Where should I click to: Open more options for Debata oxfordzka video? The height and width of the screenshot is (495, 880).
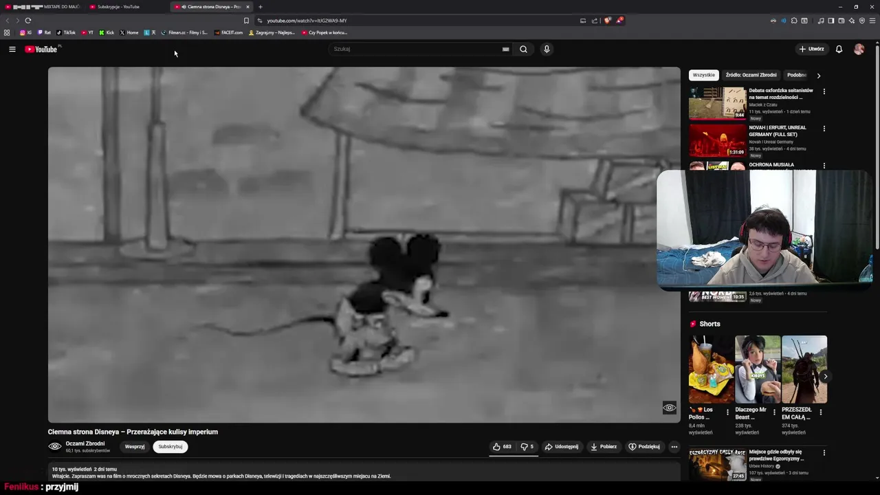(x=824, y=91)
